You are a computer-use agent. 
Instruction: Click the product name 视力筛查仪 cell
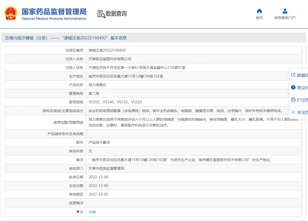point(97,85)
